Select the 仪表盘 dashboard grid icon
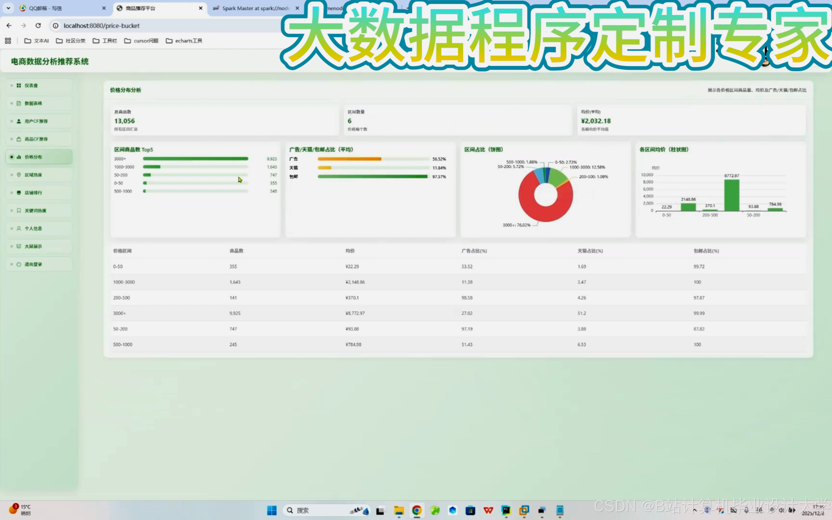 19,85
